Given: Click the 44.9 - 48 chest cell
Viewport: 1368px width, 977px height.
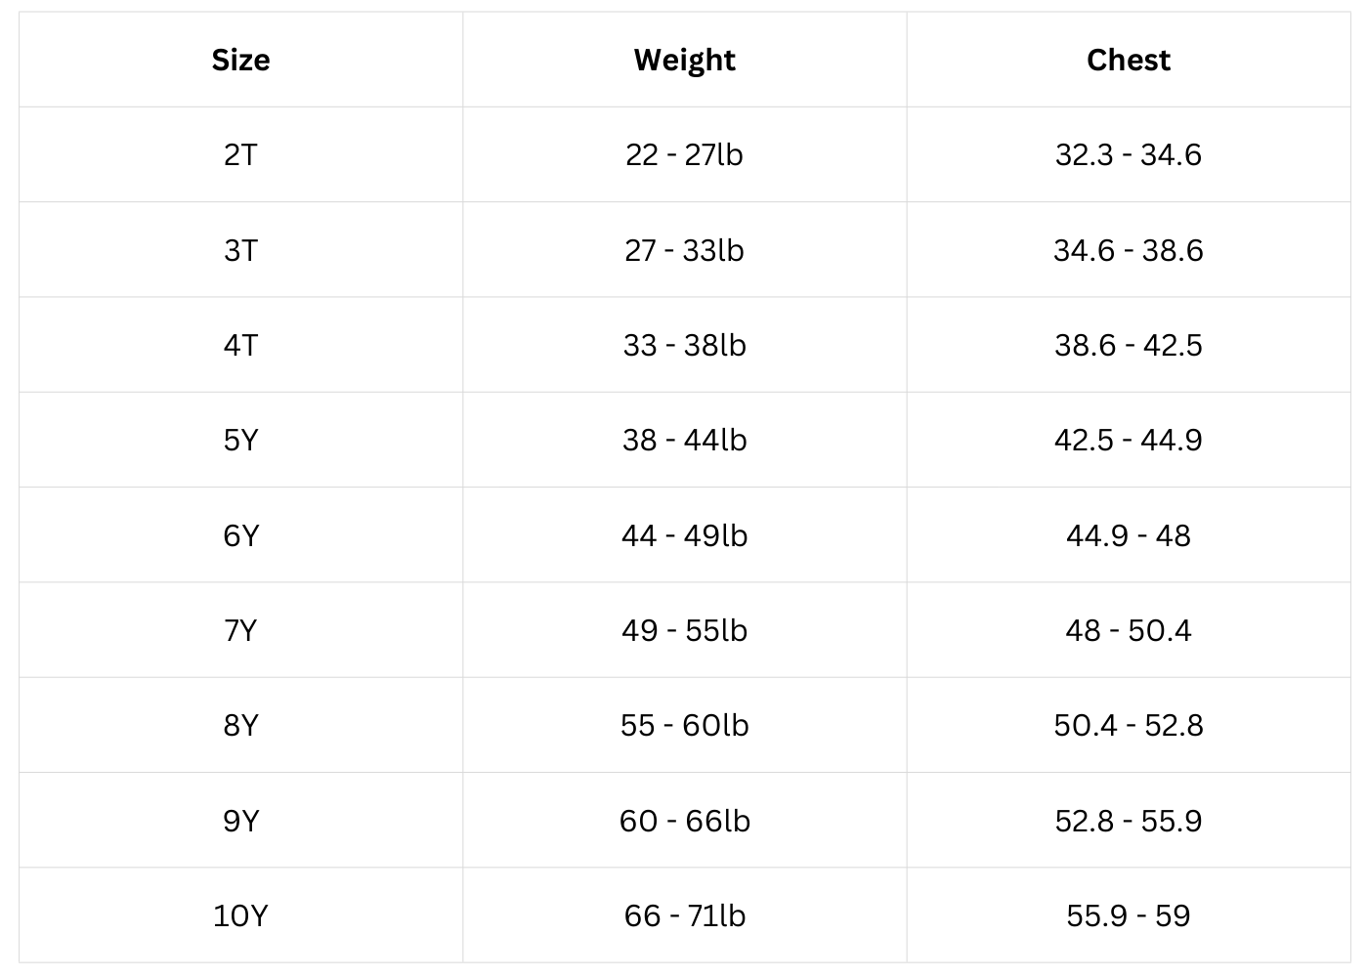Looking at the screenshot, I should pyautogui.click(x=1128, y=536).
